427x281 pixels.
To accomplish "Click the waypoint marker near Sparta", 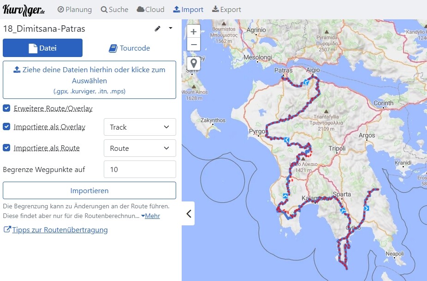I will pos(343,211).
